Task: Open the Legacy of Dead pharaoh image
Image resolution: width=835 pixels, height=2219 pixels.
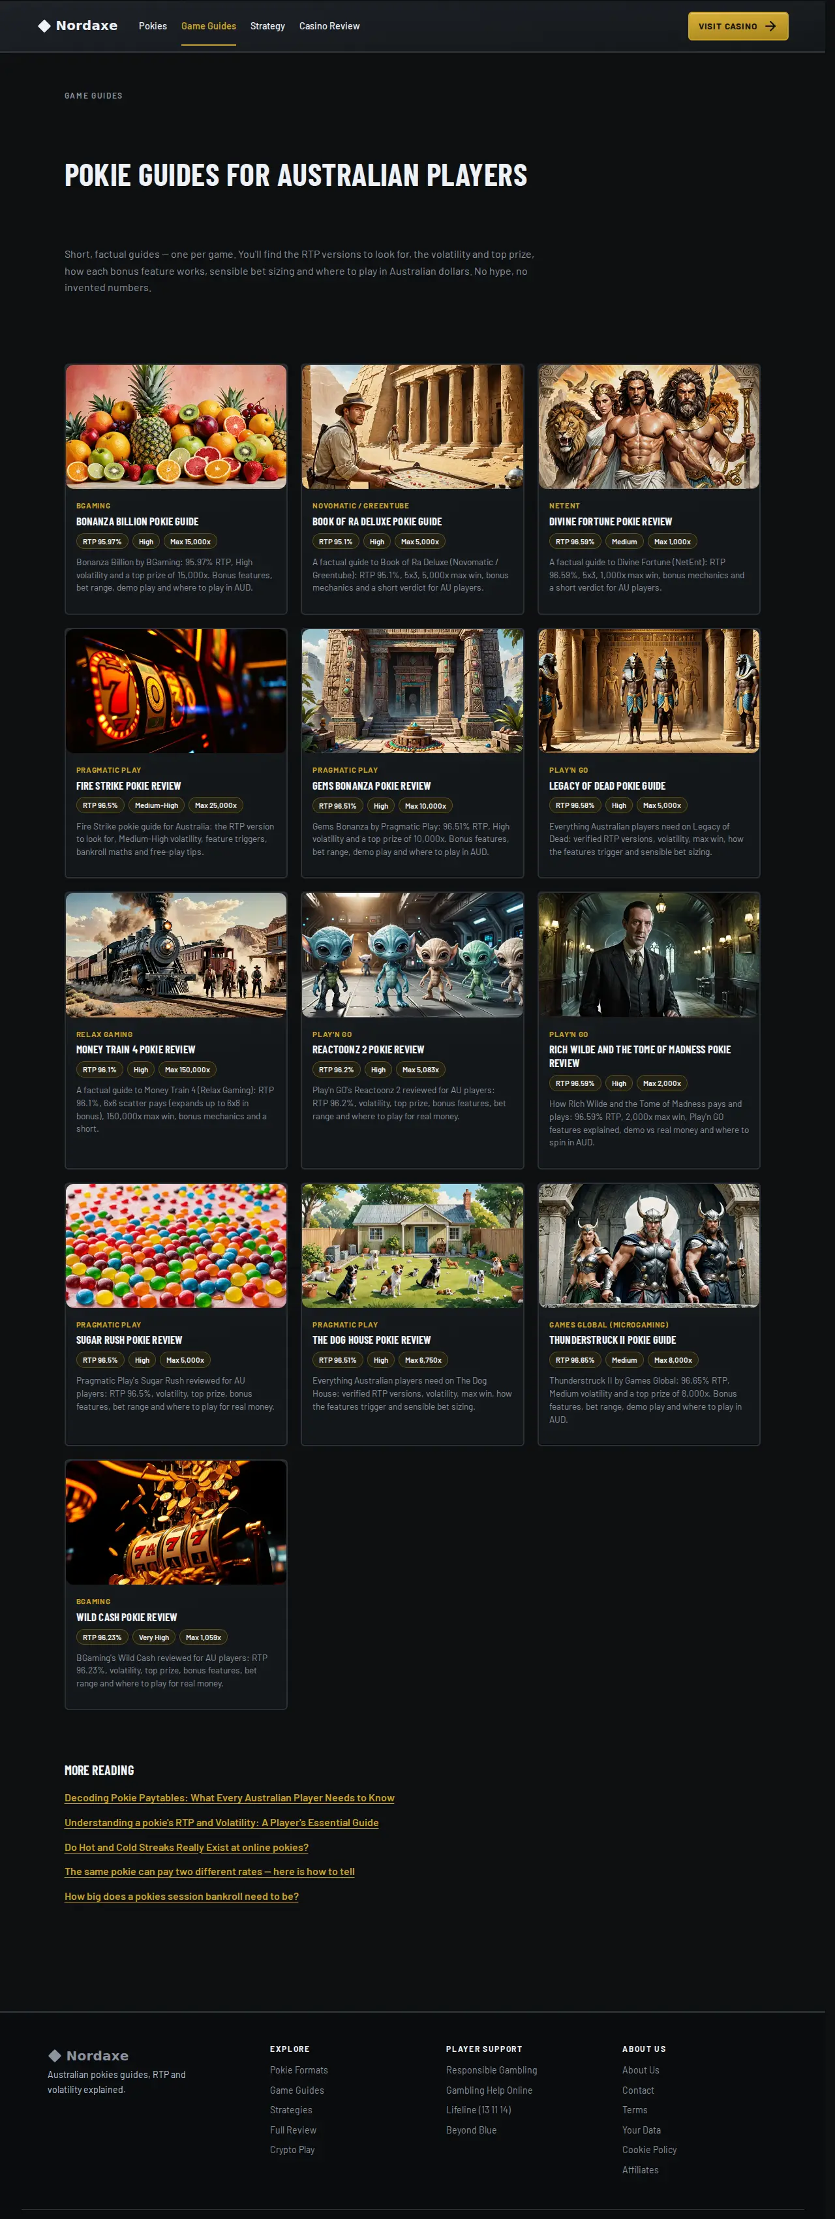Action: pos(649,691)
